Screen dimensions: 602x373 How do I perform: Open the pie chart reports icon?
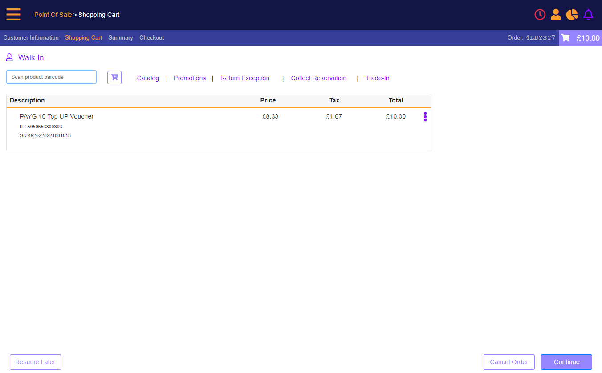click(x=572, y=15)
